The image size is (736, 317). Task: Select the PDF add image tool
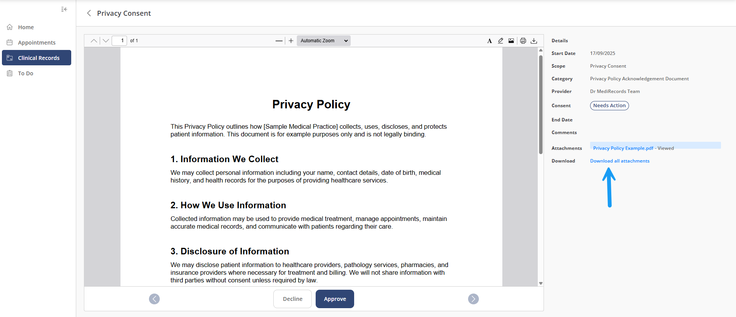click(x=511, y=41)
